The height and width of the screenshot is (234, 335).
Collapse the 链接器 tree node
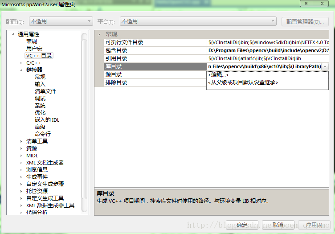21,70
